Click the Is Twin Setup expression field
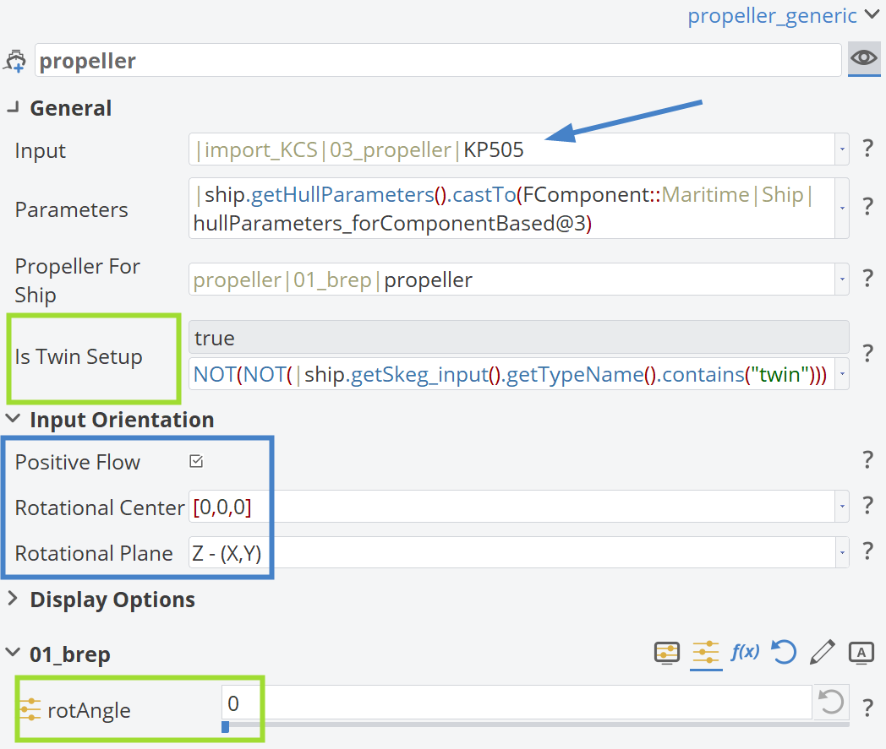 pos(511,373)
